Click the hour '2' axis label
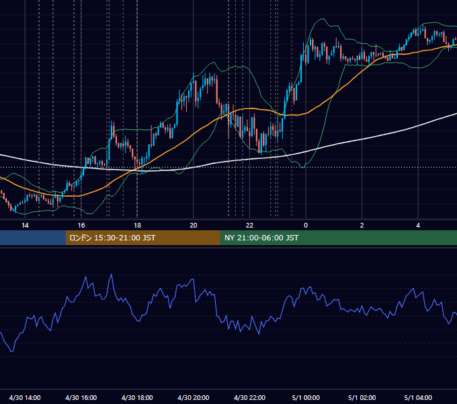 pos(362,225)
